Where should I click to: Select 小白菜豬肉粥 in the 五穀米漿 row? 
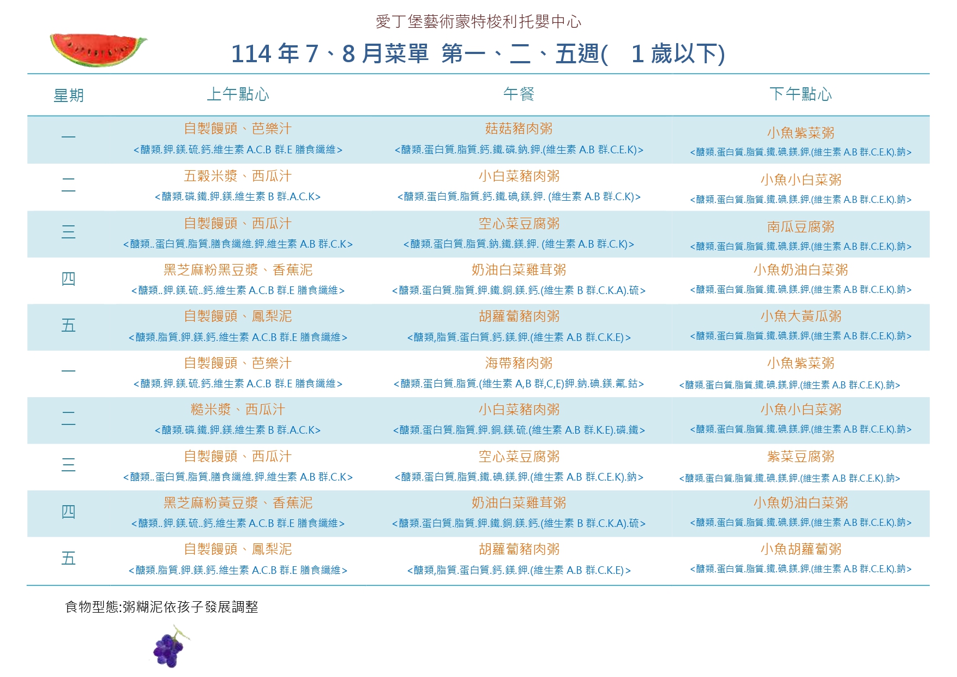[x=519, y=176]
